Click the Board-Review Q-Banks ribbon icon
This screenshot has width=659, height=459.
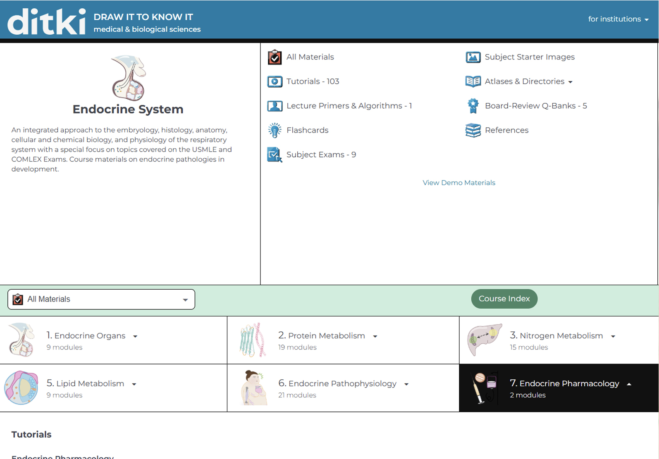473,106
